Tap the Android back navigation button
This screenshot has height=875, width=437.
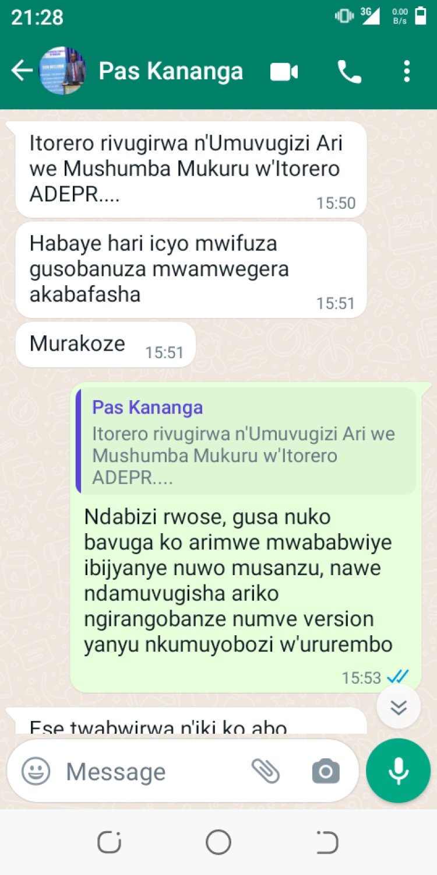tap(327, 842)
